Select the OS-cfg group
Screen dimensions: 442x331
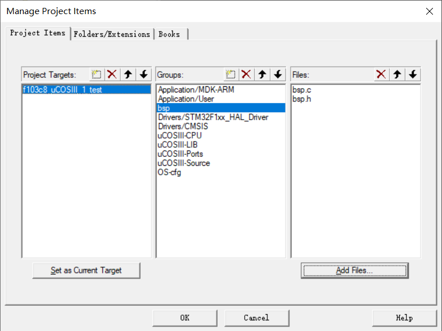tap(221, 173)
